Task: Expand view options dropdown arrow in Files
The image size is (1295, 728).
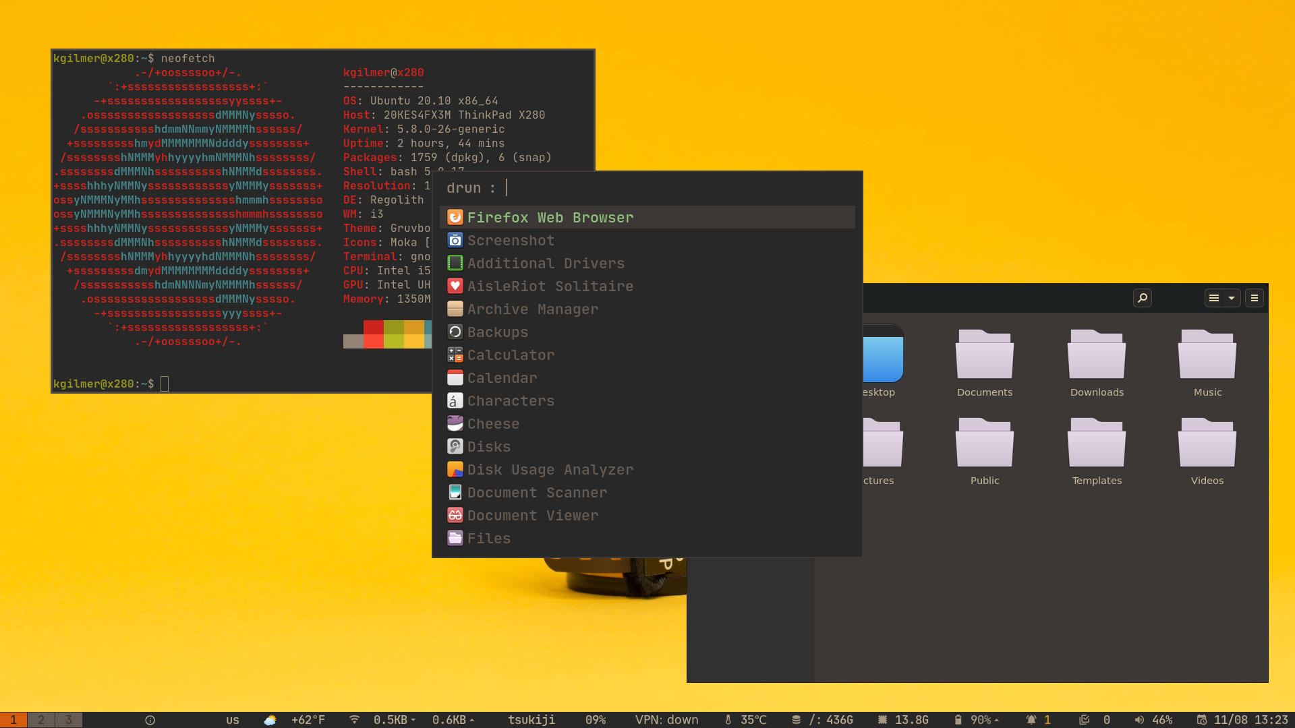Action: point(1232,298)
